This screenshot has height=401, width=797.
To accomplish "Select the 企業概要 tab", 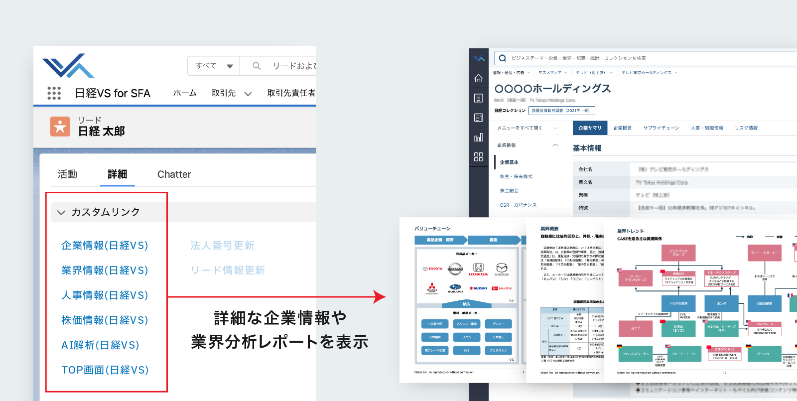I will [622, 128].
